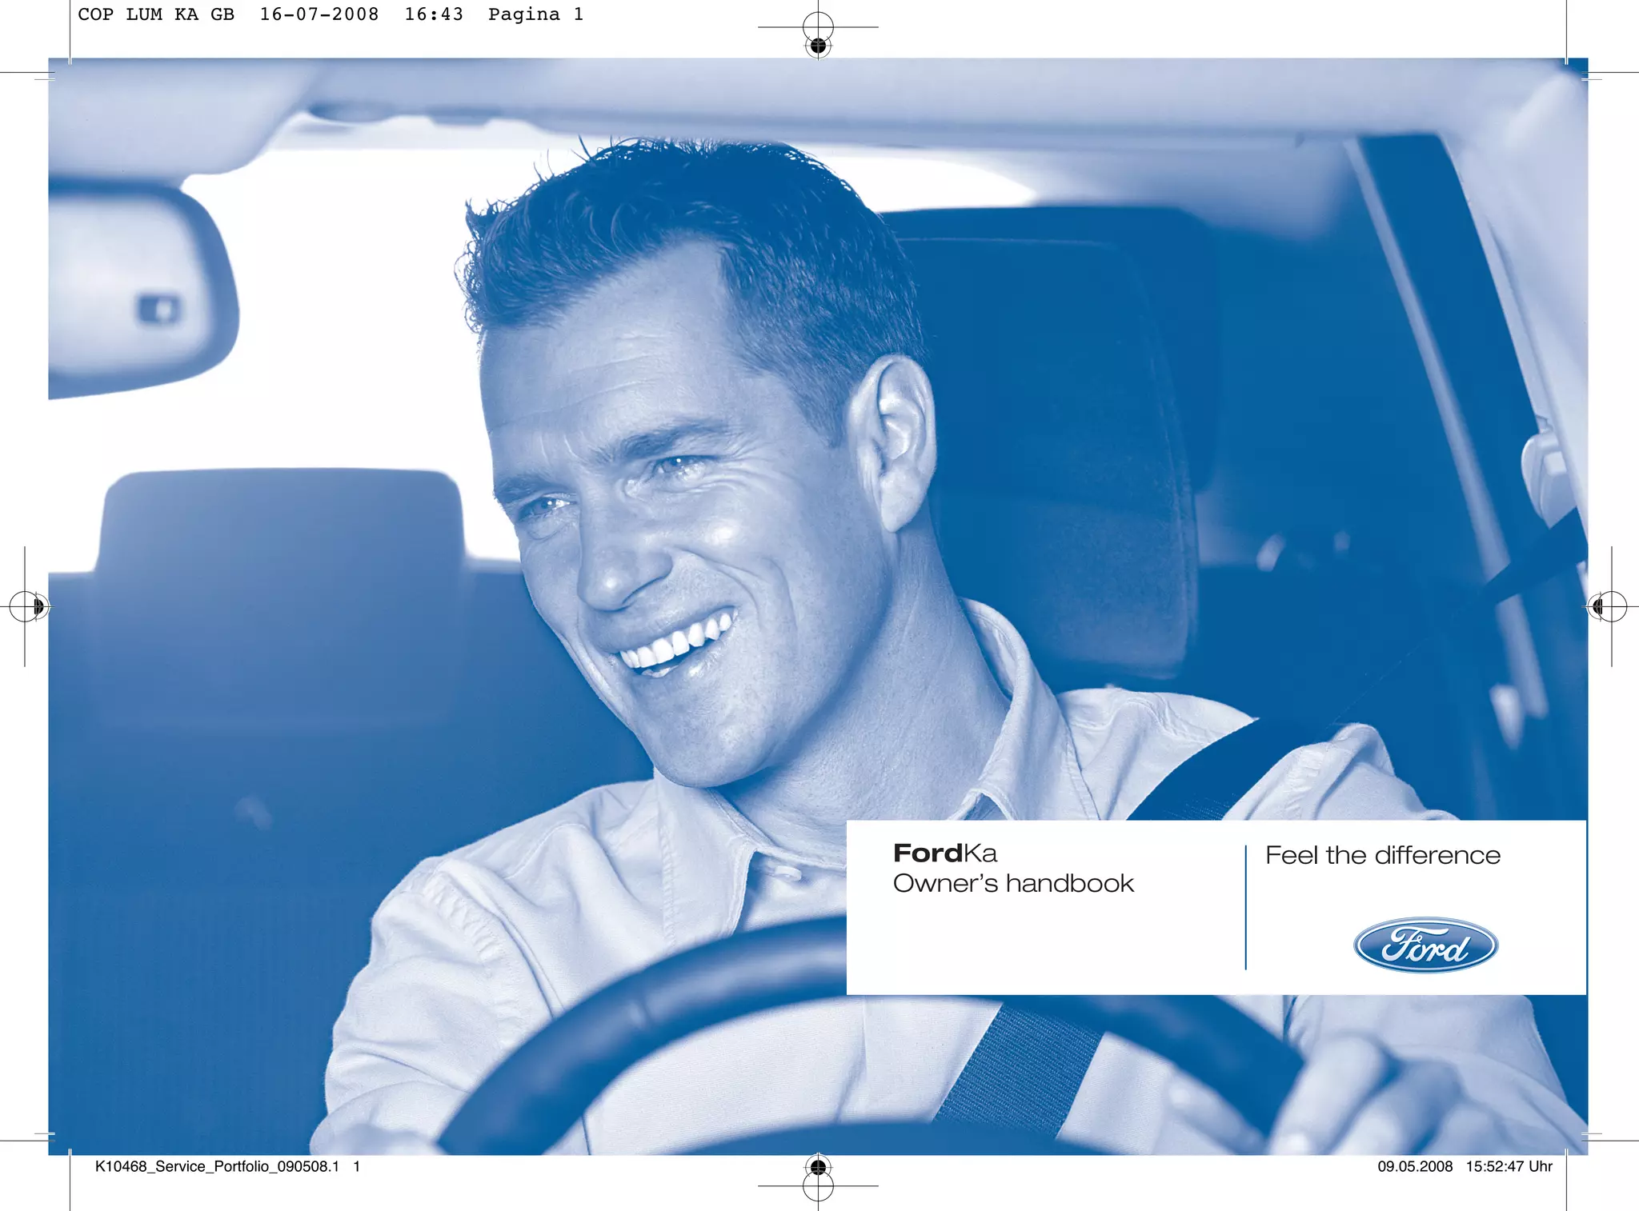Click the 16-07-2008 date in header

click(319, 14)
